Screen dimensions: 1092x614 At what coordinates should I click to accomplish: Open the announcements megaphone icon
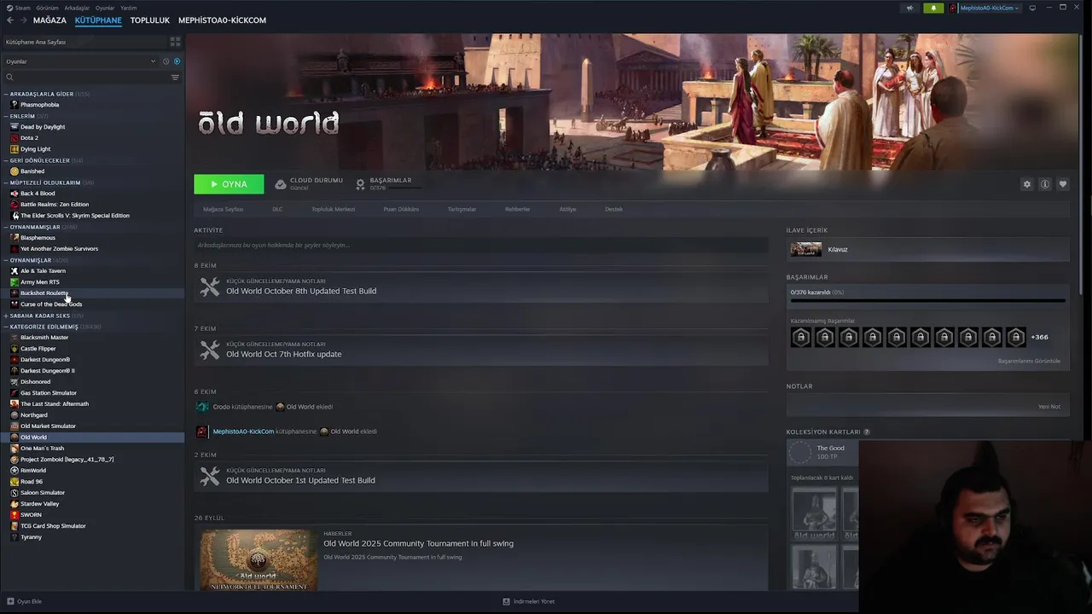tap(909, 8)
